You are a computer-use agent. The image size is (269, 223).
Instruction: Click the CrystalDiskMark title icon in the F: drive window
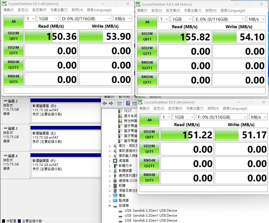pos(140,102)
